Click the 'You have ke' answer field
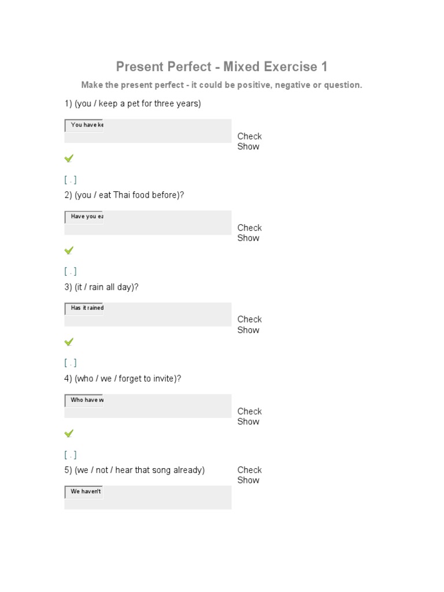 [84, 125]
